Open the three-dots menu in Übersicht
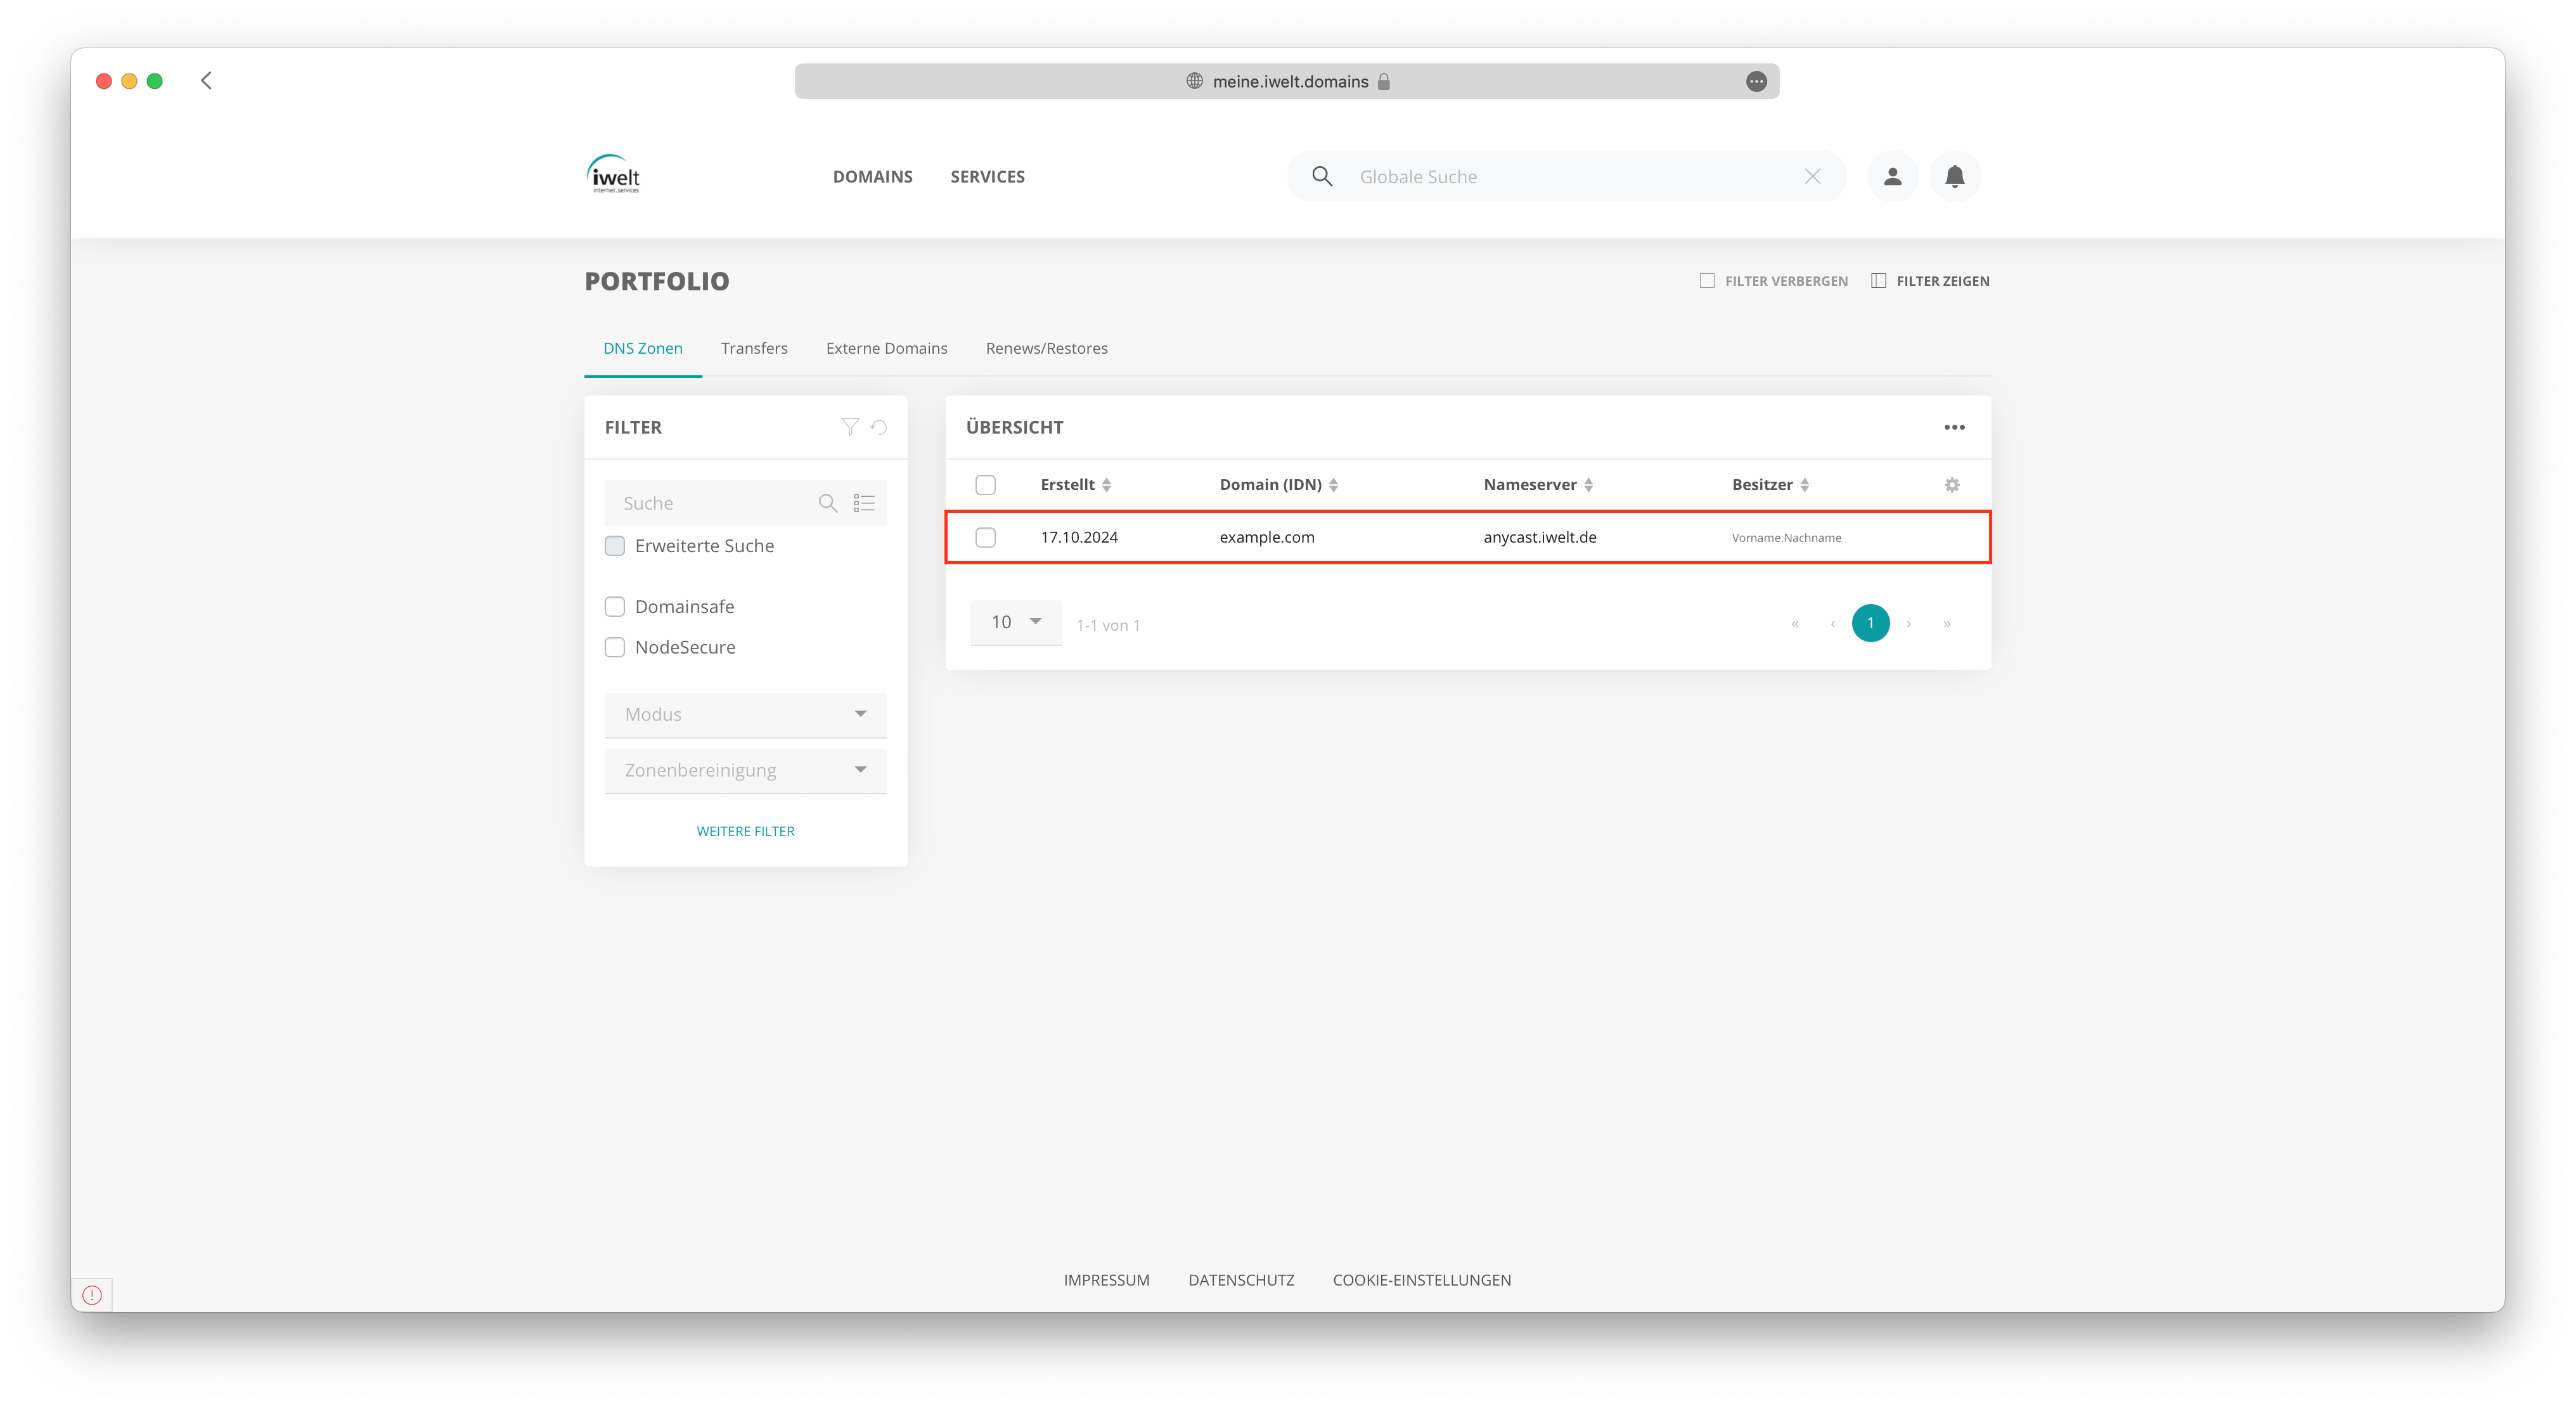2576x1406 pixels. (x=1954, y=427)
